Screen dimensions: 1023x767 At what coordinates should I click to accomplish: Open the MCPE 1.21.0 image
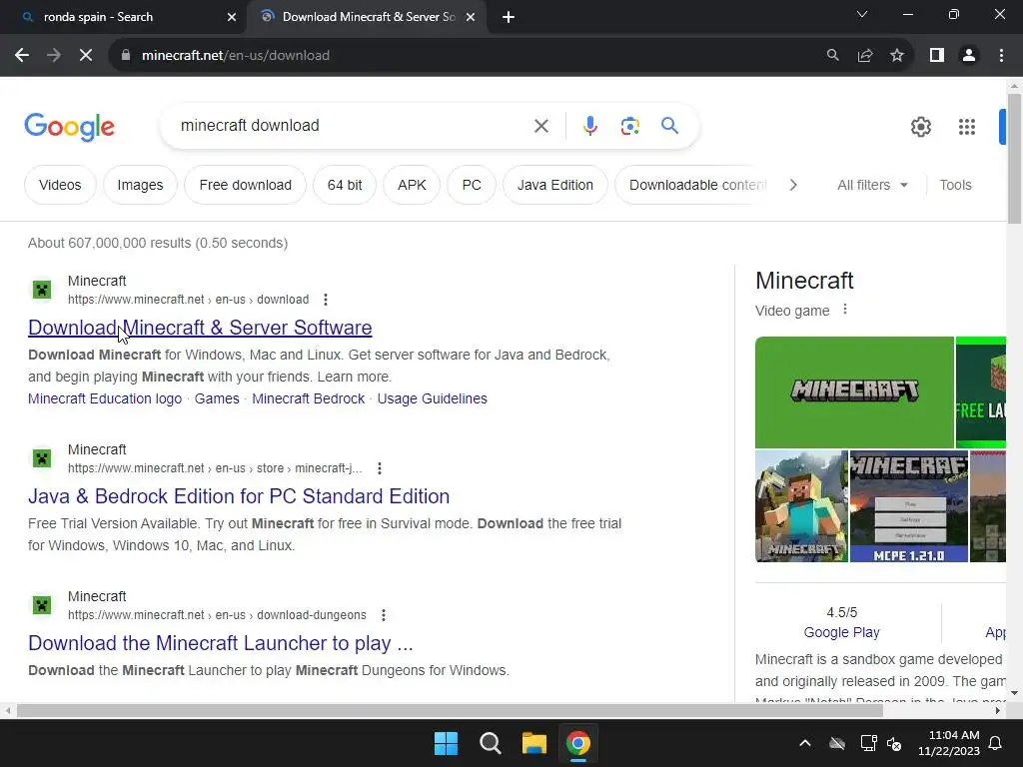909,506
